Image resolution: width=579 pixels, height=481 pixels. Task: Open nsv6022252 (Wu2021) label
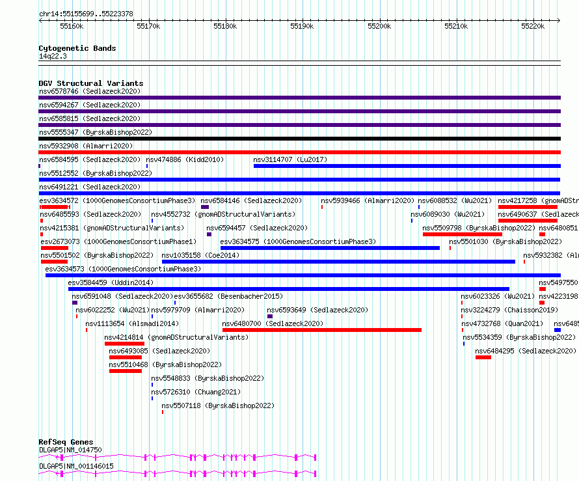click(x=113, y=310)
